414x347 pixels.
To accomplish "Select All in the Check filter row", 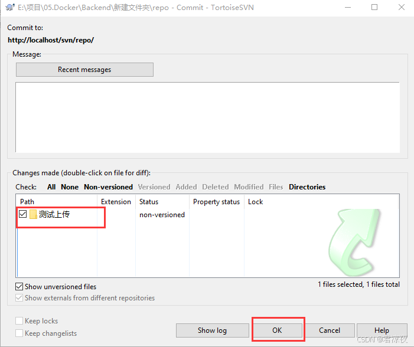I will click(51, 187).
